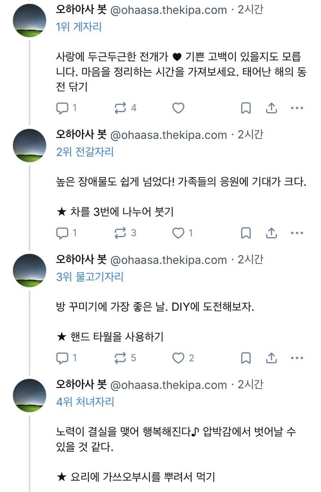Like the 1위 게자리 post

(178, 108)
